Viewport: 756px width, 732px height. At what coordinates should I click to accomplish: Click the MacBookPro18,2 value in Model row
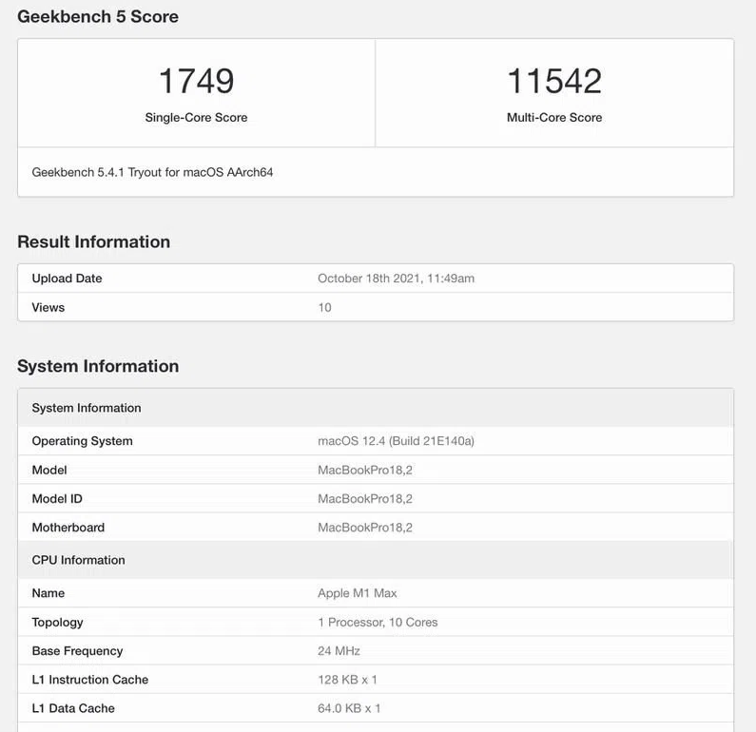(x=365, y=470)
